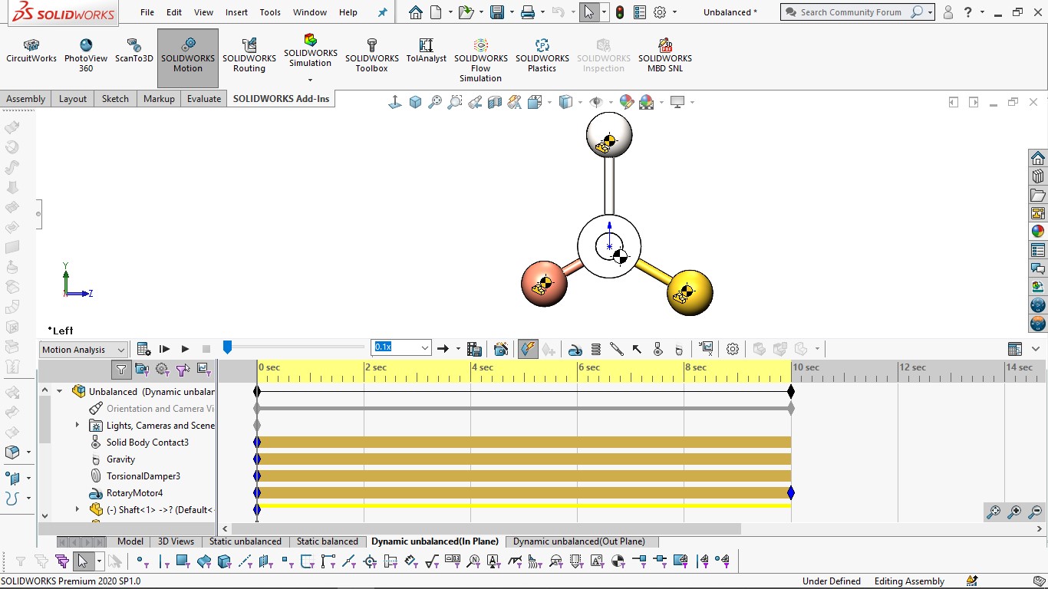
Task: Add a Damper to the study
Action: pyautogui.click(x=616, y=350)
